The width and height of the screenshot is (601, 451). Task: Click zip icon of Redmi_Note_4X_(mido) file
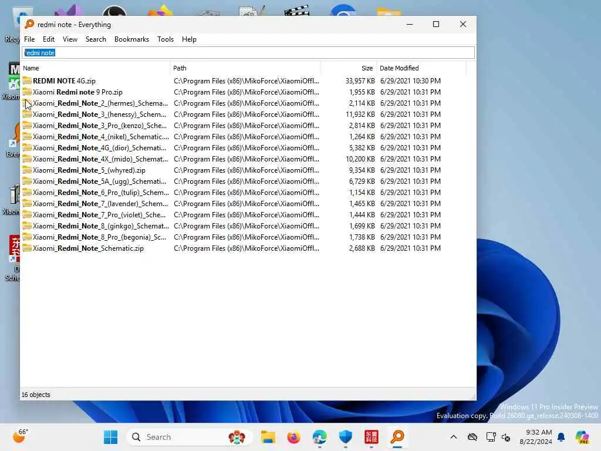click(x=27, y=159)
